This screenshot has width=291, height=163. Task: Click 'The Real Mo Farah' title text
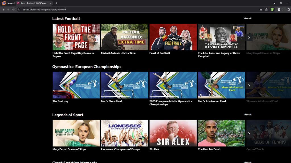209,149
